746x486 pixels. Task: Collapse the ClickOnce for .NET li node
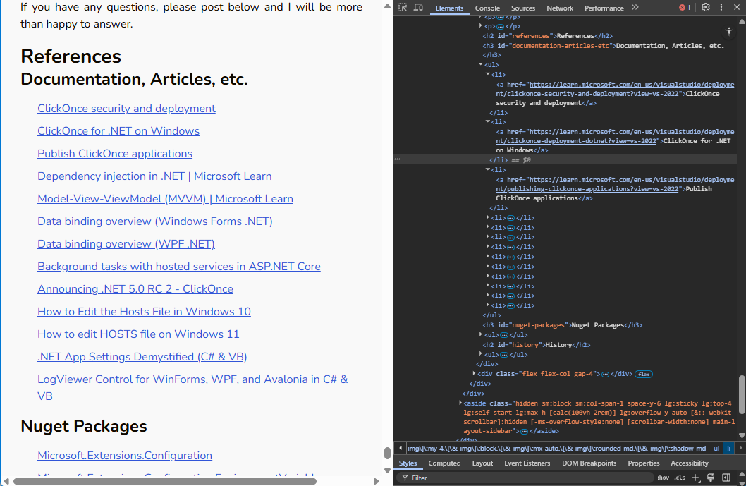click(488, 121)
